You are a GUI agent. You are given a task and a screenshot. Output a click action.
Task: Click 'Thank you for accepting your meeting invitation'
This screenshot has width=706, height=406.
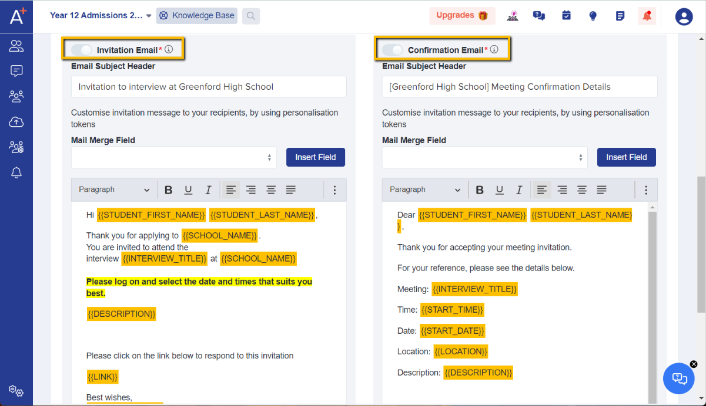coord(484,248)
